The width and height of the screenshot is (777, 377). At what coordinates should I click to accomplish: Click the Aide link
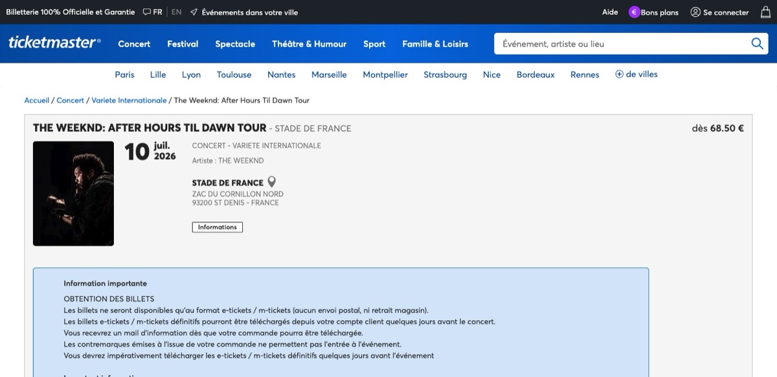click(610, 12)
